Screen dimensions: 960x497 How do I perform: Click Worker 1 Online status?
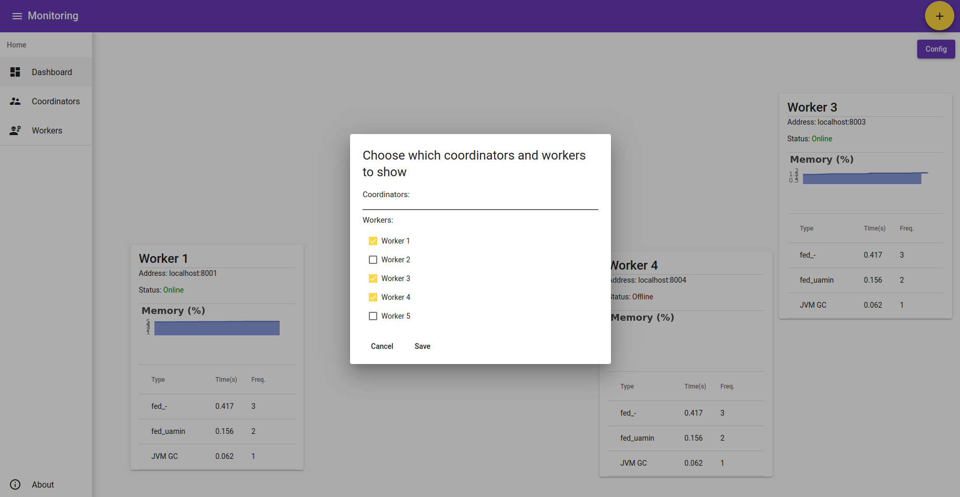pyautogui.click(x=173, y=290)
